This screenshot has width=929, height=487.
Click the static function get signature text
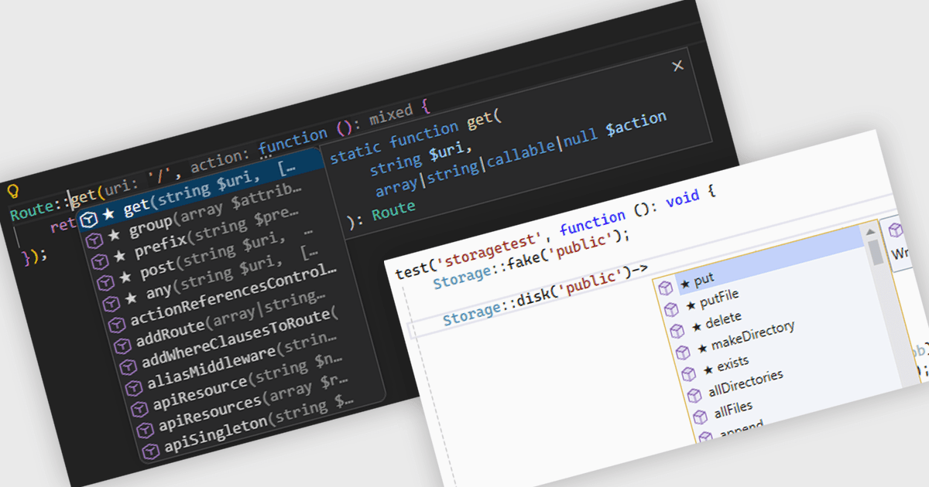coord(417,139)
